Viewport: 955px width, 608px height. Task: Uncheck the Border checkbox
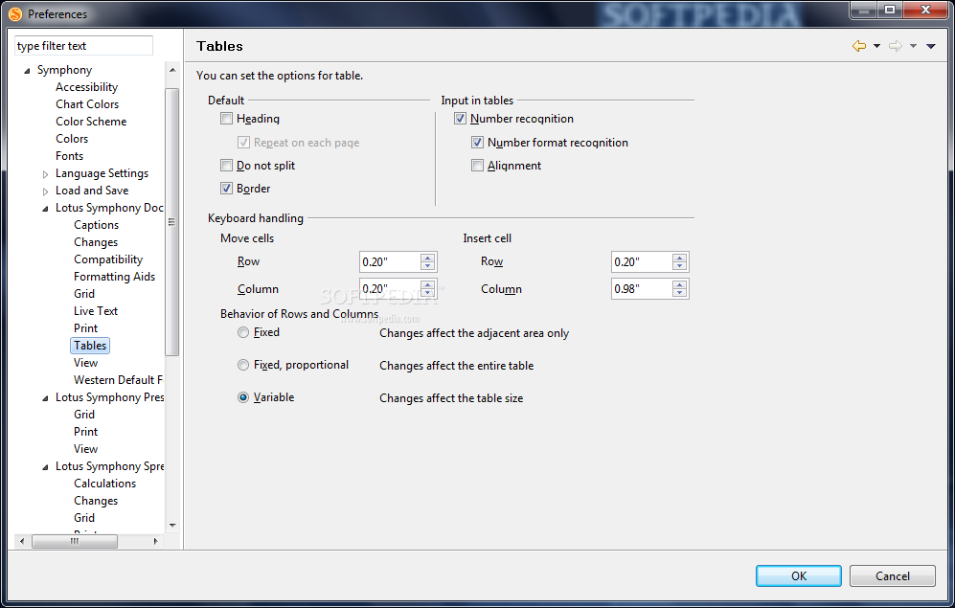[x=227, y=189]
